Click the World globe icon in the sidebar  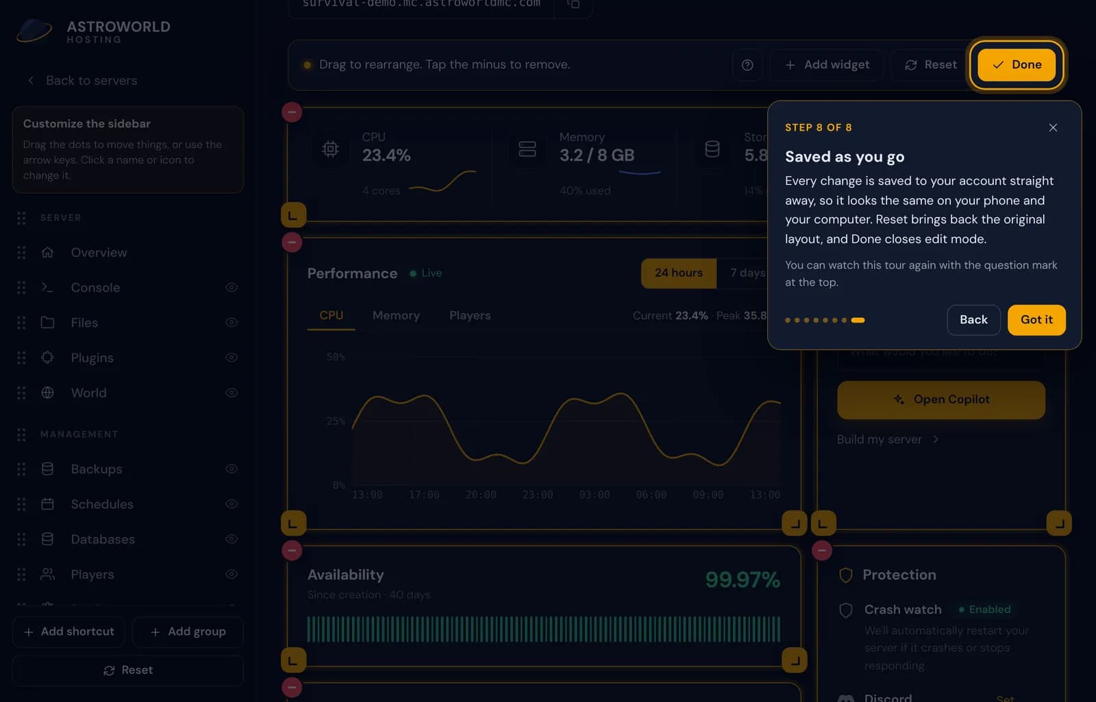[x=47, y=393]
